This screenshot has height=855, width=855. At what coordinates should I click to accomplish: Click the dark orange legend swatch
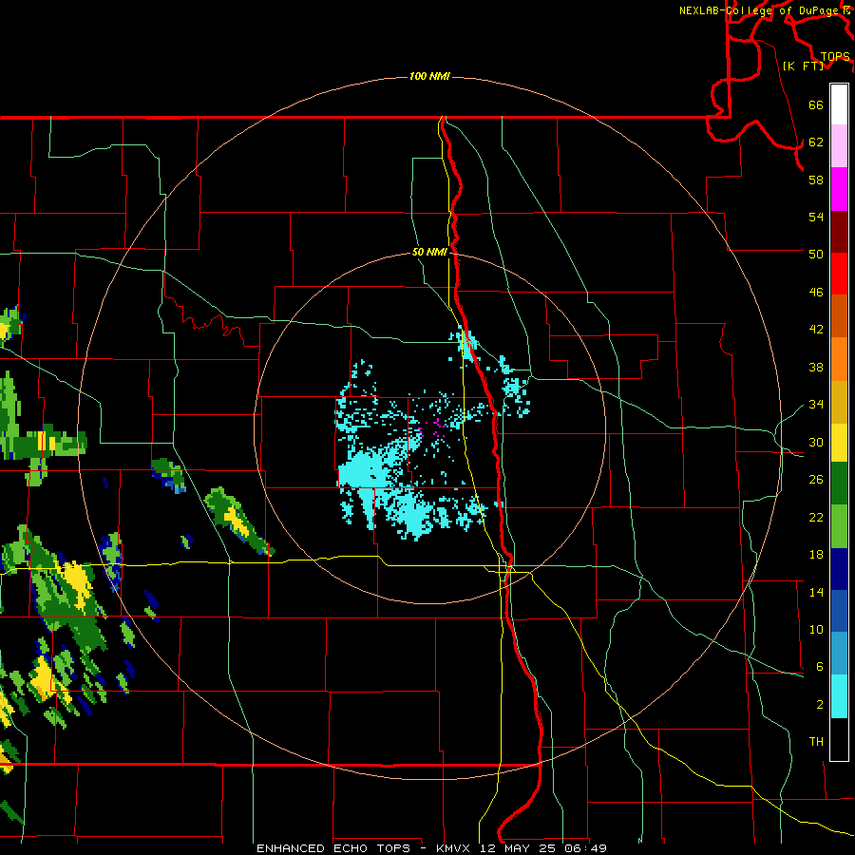[839, 316]
